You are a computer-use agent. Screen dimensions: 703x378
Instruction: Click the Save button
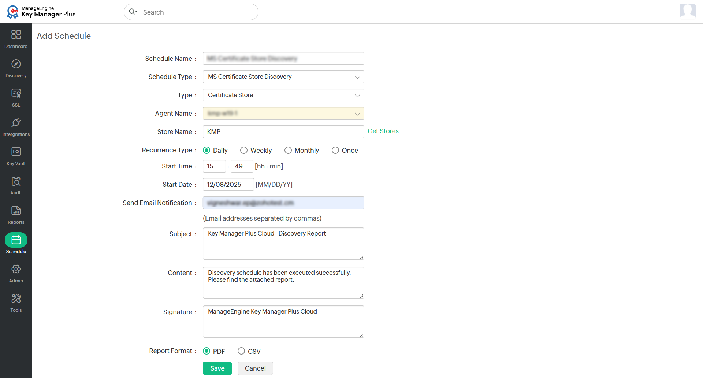(x=217, y=368)
